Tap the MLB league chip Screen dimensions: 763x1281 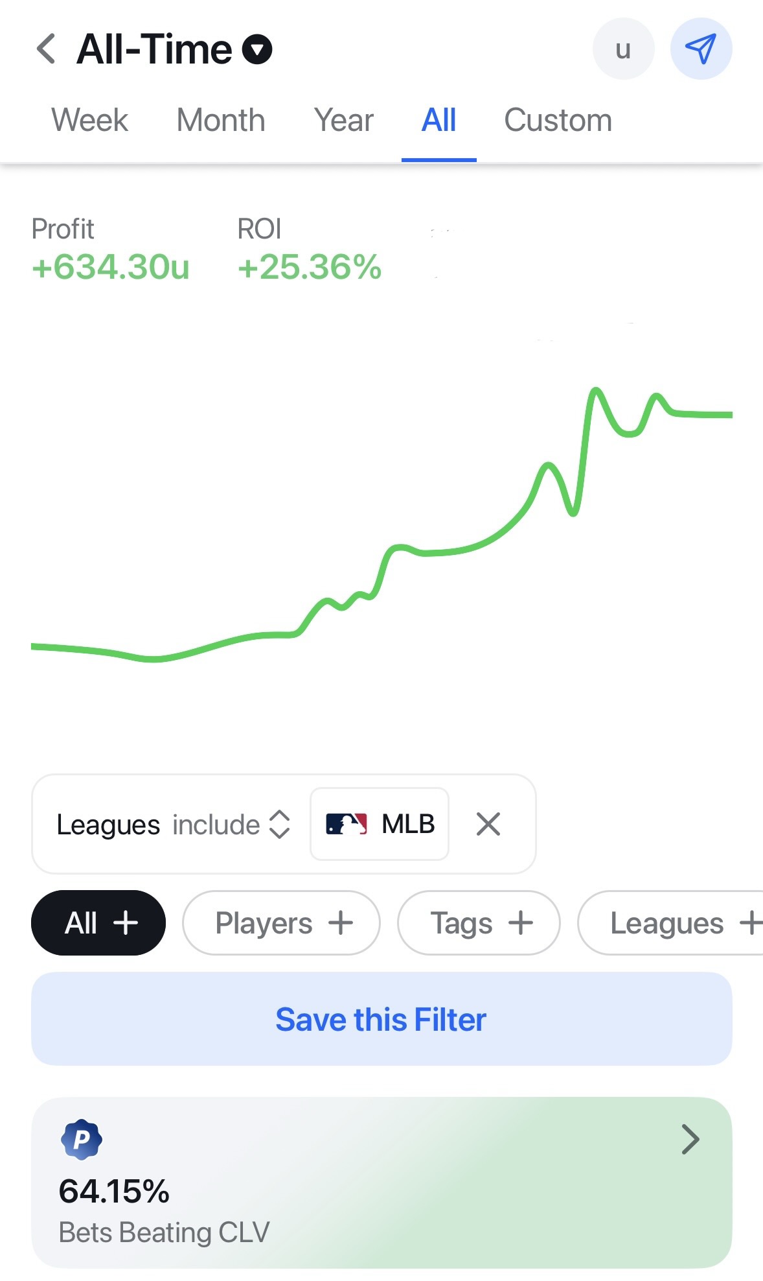pyautogui.click(x=380, y=825)
